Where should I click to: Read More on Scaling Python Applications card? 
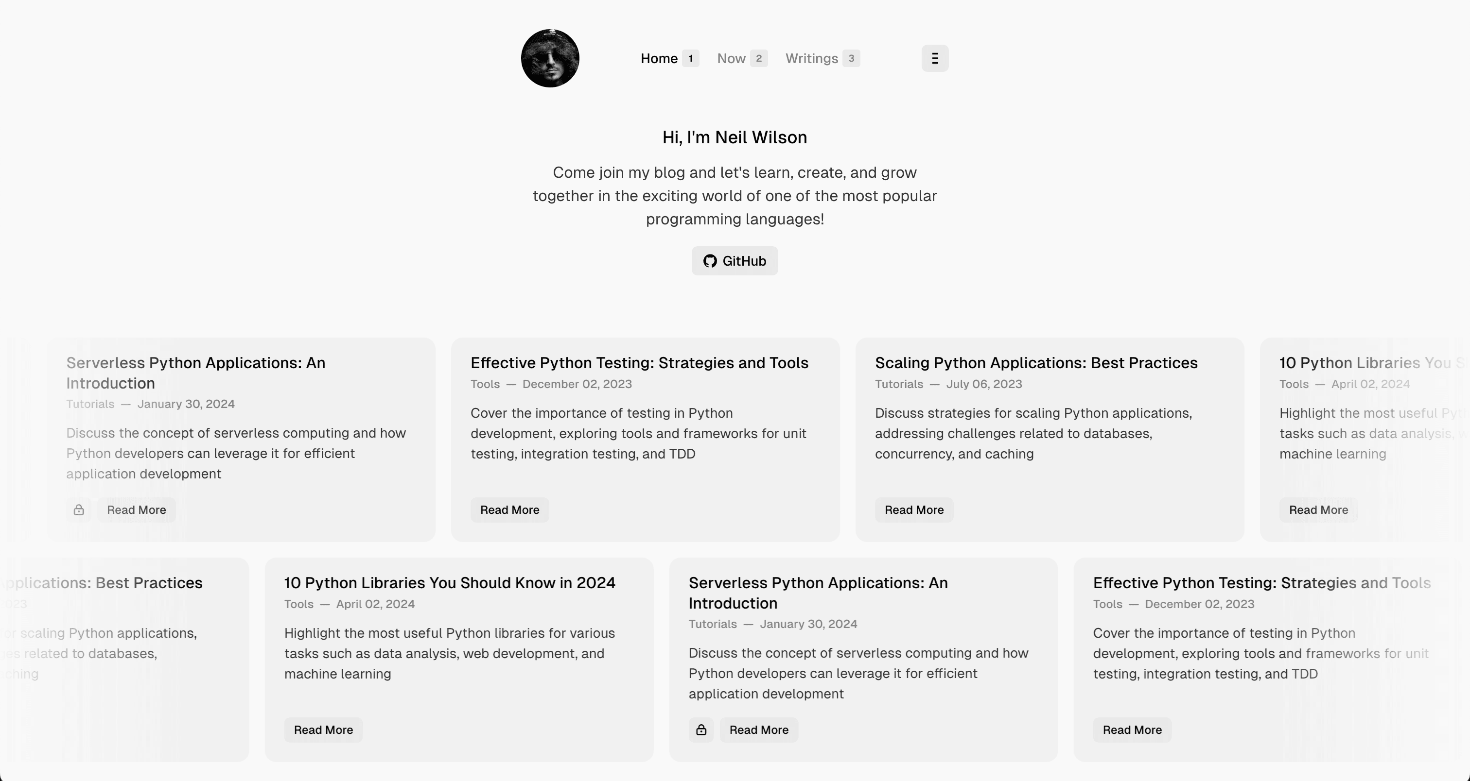tap(914, 509)
